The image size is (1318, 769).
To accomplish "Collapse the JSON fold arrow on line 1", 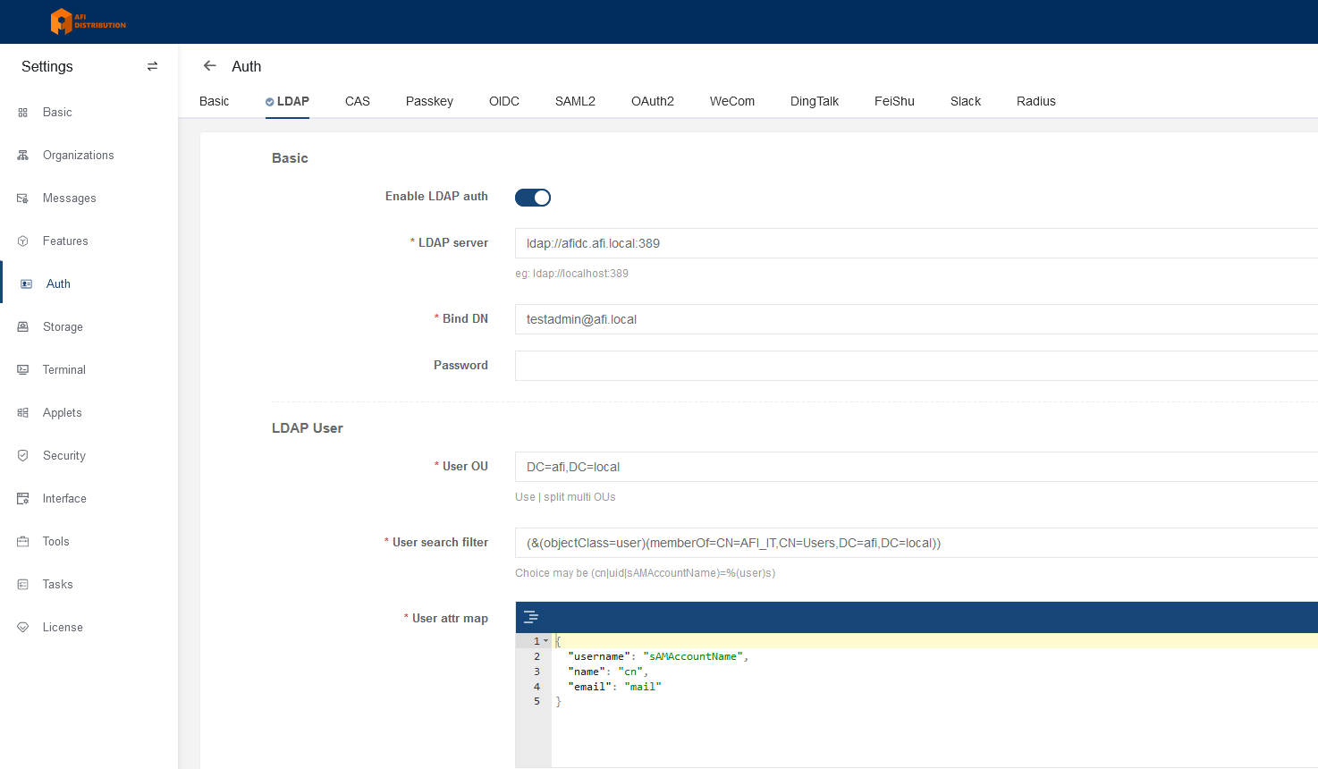I will [546, 641].
